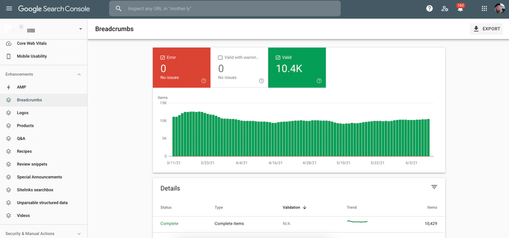Expand Security & Manual Actions section
The width and height of the screenshot is (509, 238).
click(x=79, y=234)
